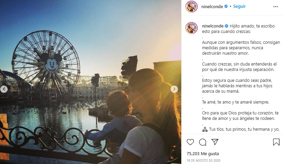
Task: Save post with the bookmark icon
Action: tap(276, 142)
